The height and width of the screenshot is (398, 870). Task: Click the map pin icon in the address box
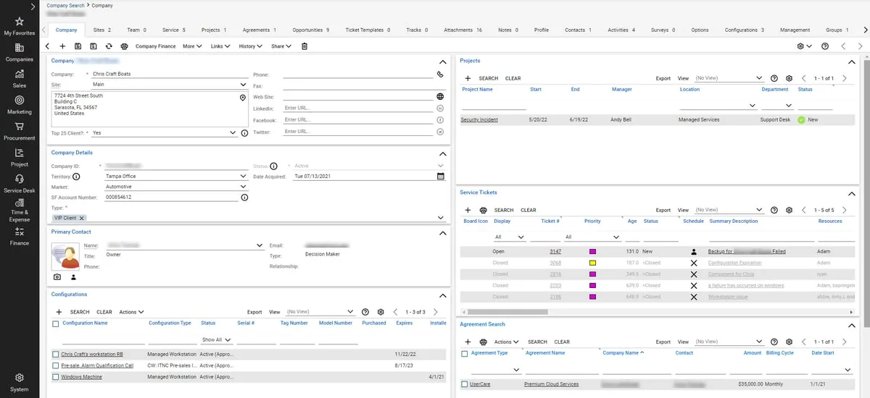243,97
